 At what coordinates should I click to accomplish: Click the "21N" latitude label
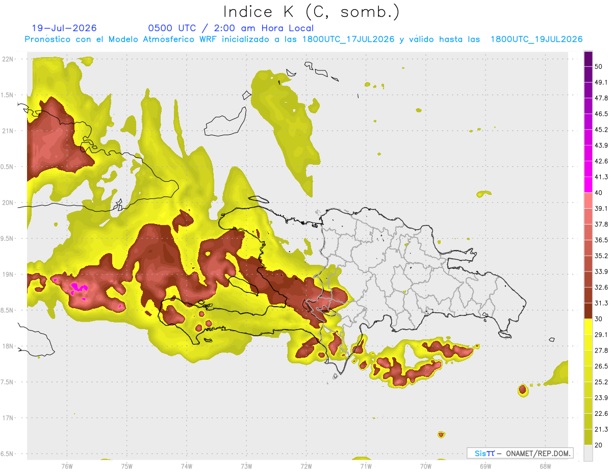tap(8, 131)
